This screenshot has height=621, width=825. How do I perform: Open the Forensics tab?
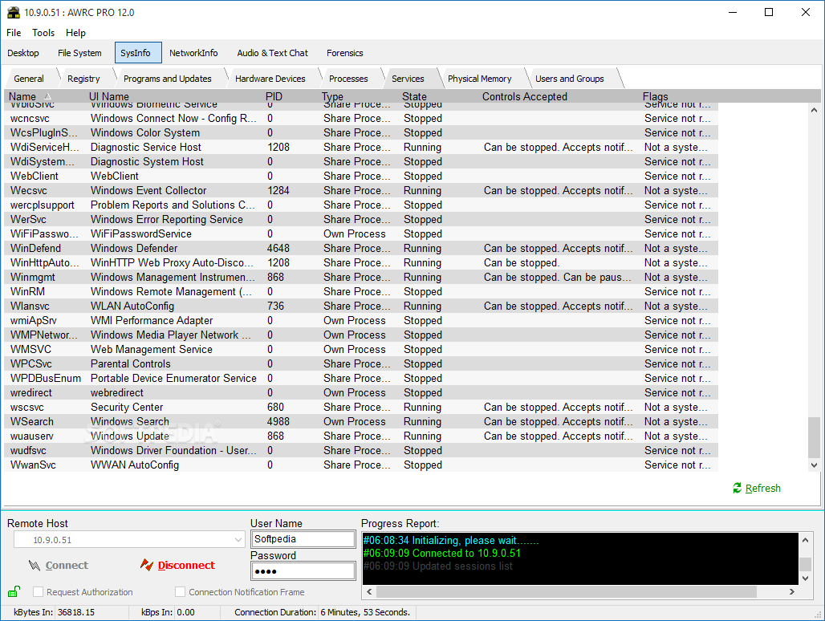(344, 53)
